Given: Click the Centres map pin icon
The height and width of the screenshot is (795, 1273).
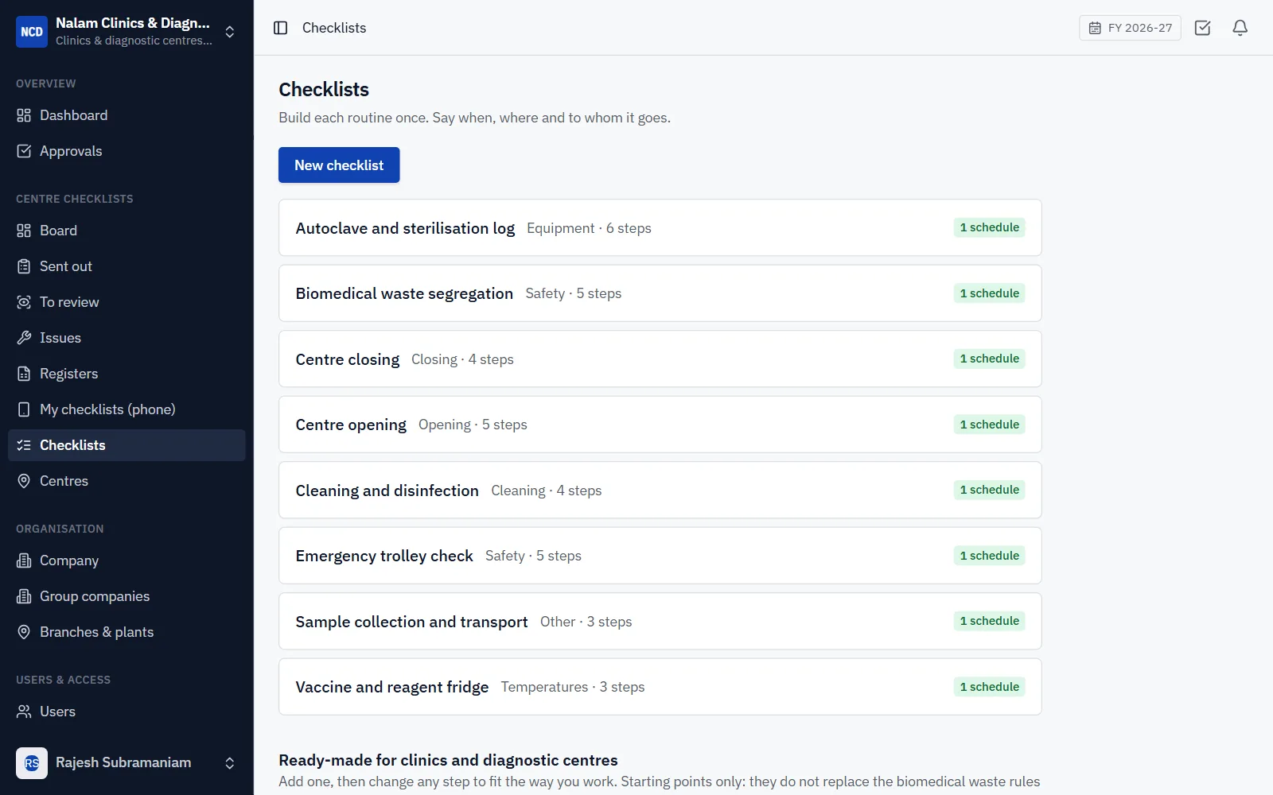Looking at the screenshot, I should click(x=24, y=481).
